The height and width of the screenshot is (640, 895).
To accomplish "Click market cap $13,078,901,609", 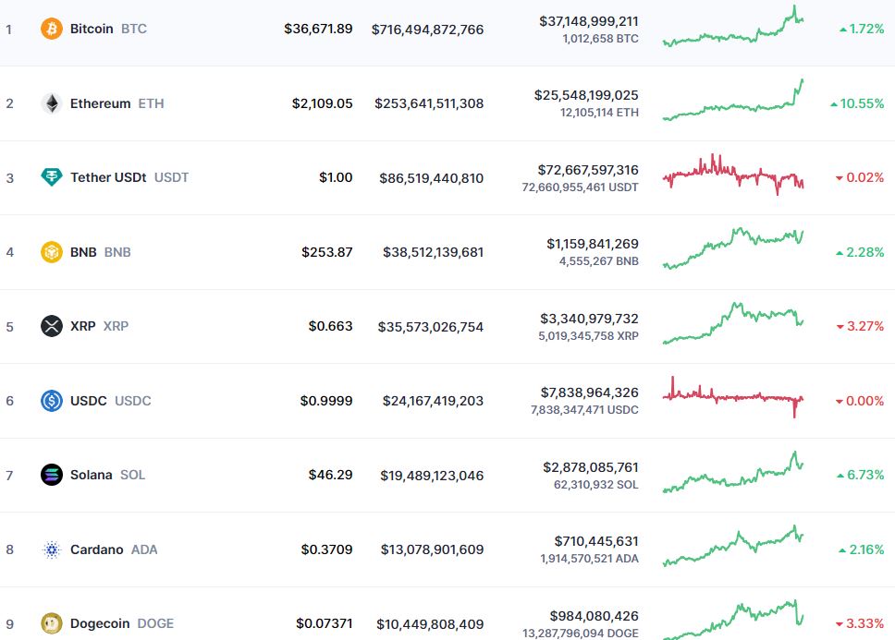I will tap(432, 549).
